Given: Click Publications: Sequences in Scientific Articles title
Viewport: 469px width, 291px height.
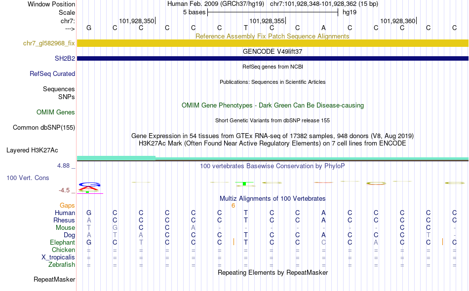Looking at the screenshot, I should click(x=273, y=82).
